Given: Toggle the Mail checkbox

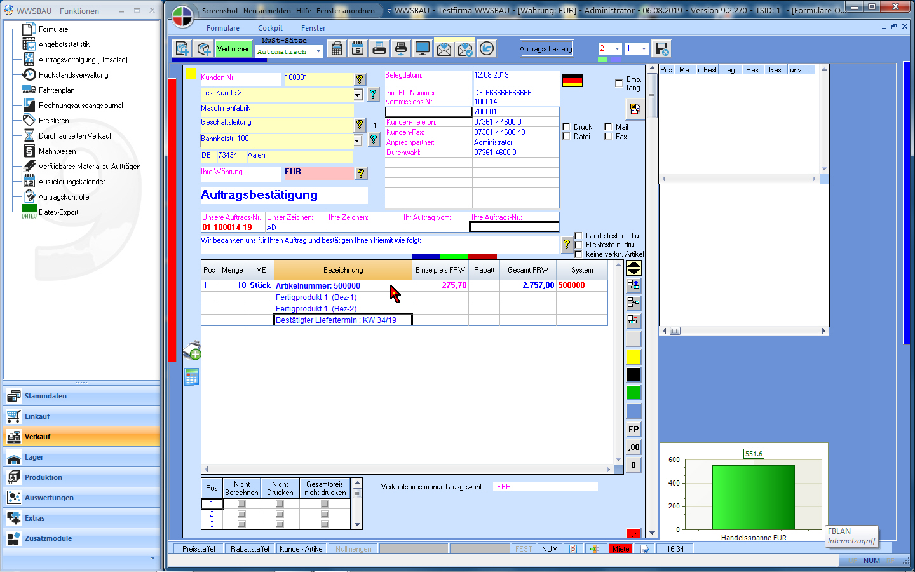Looking at the screenshot, I should tap(608, 127).
